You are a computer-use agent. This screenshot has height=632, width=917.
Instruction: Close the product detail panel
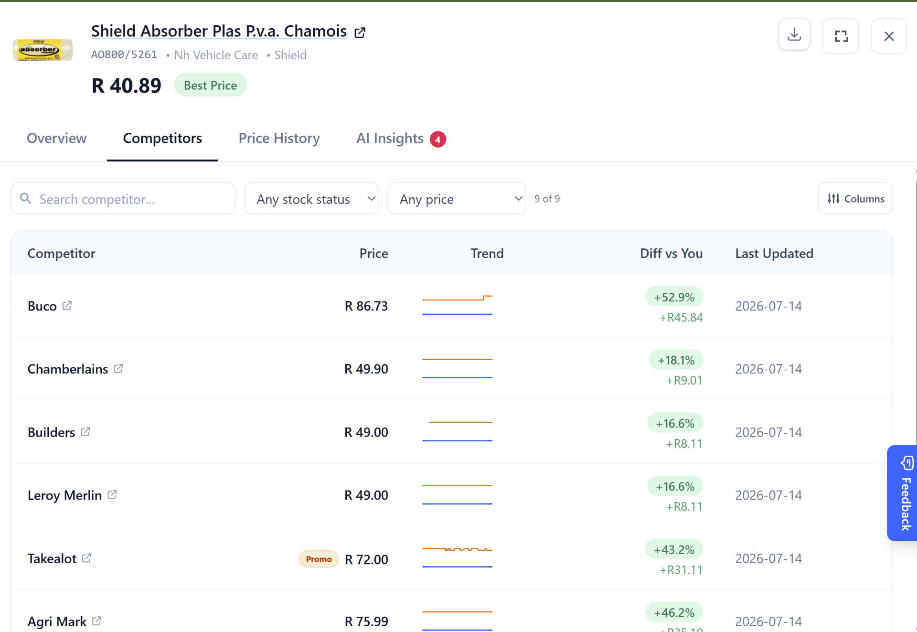click(x=889, y=36)
